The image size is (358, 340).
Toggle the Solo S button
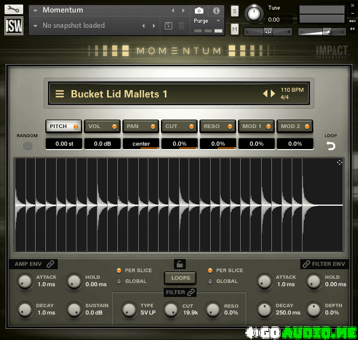235,11
